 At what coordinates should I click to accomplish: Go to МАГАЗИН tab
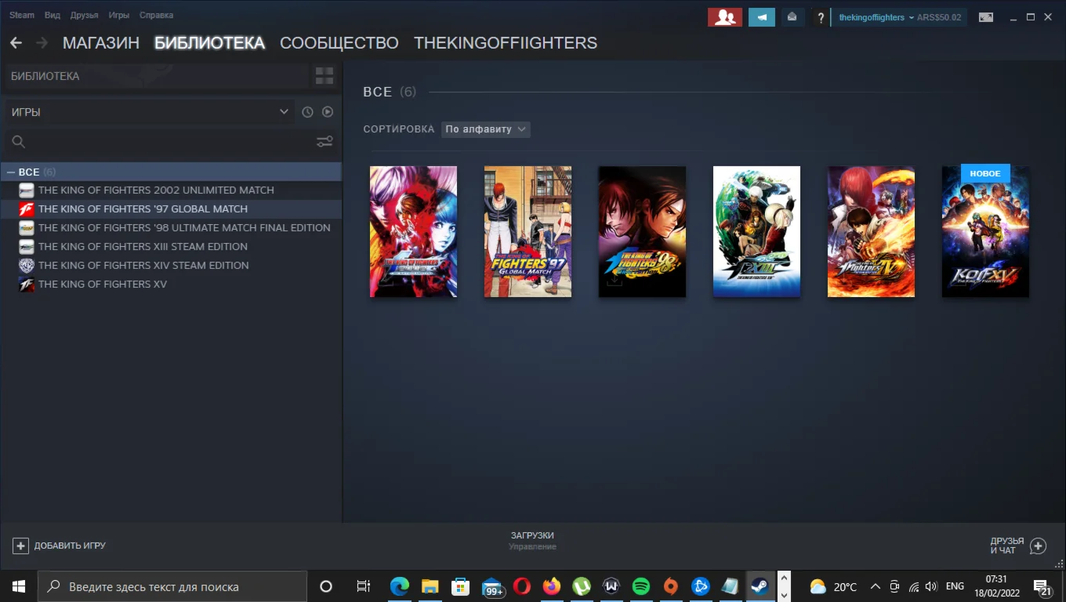[101, 43]
